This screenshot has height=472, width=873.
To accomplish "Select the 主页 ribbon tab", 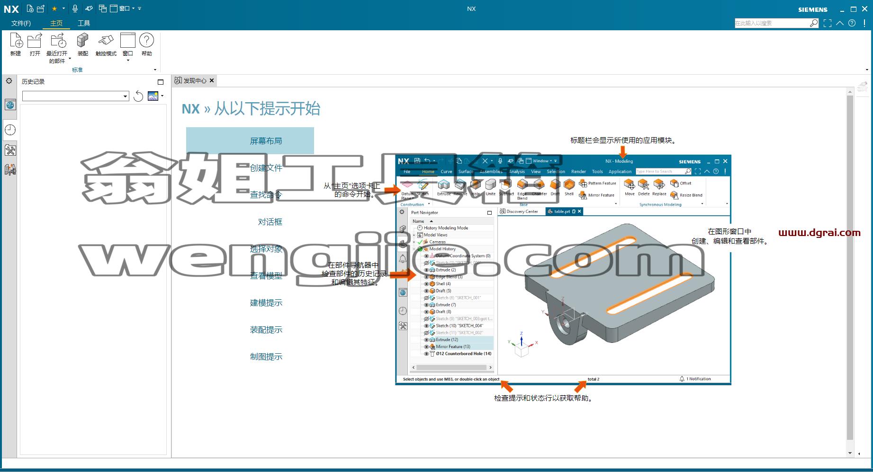I will pos(56,23).
